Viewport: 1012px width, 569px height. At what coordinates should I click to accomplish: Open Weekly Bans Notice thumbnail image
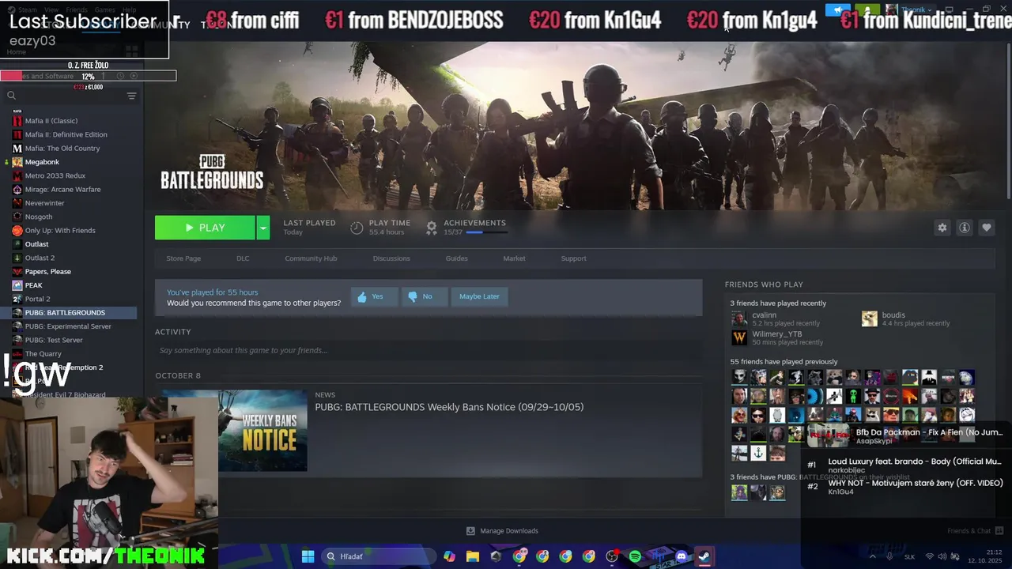pos(262,431)
